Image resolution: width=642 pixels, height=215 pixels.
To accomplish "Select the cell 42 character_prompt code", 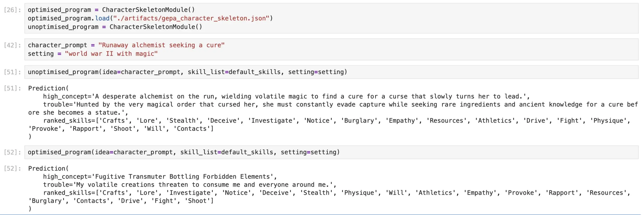I will [331, 49].
